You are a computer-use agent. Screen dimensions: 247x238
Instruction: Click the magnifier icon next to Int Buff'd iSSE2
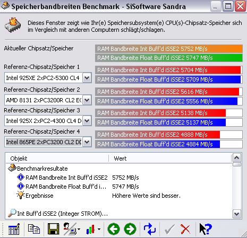[x=12, y=213]
